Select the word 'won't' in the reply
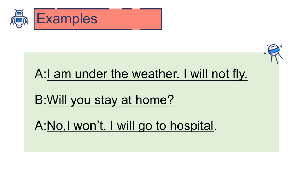The width and height of the screenshot is (304, 171). (90, 126)
